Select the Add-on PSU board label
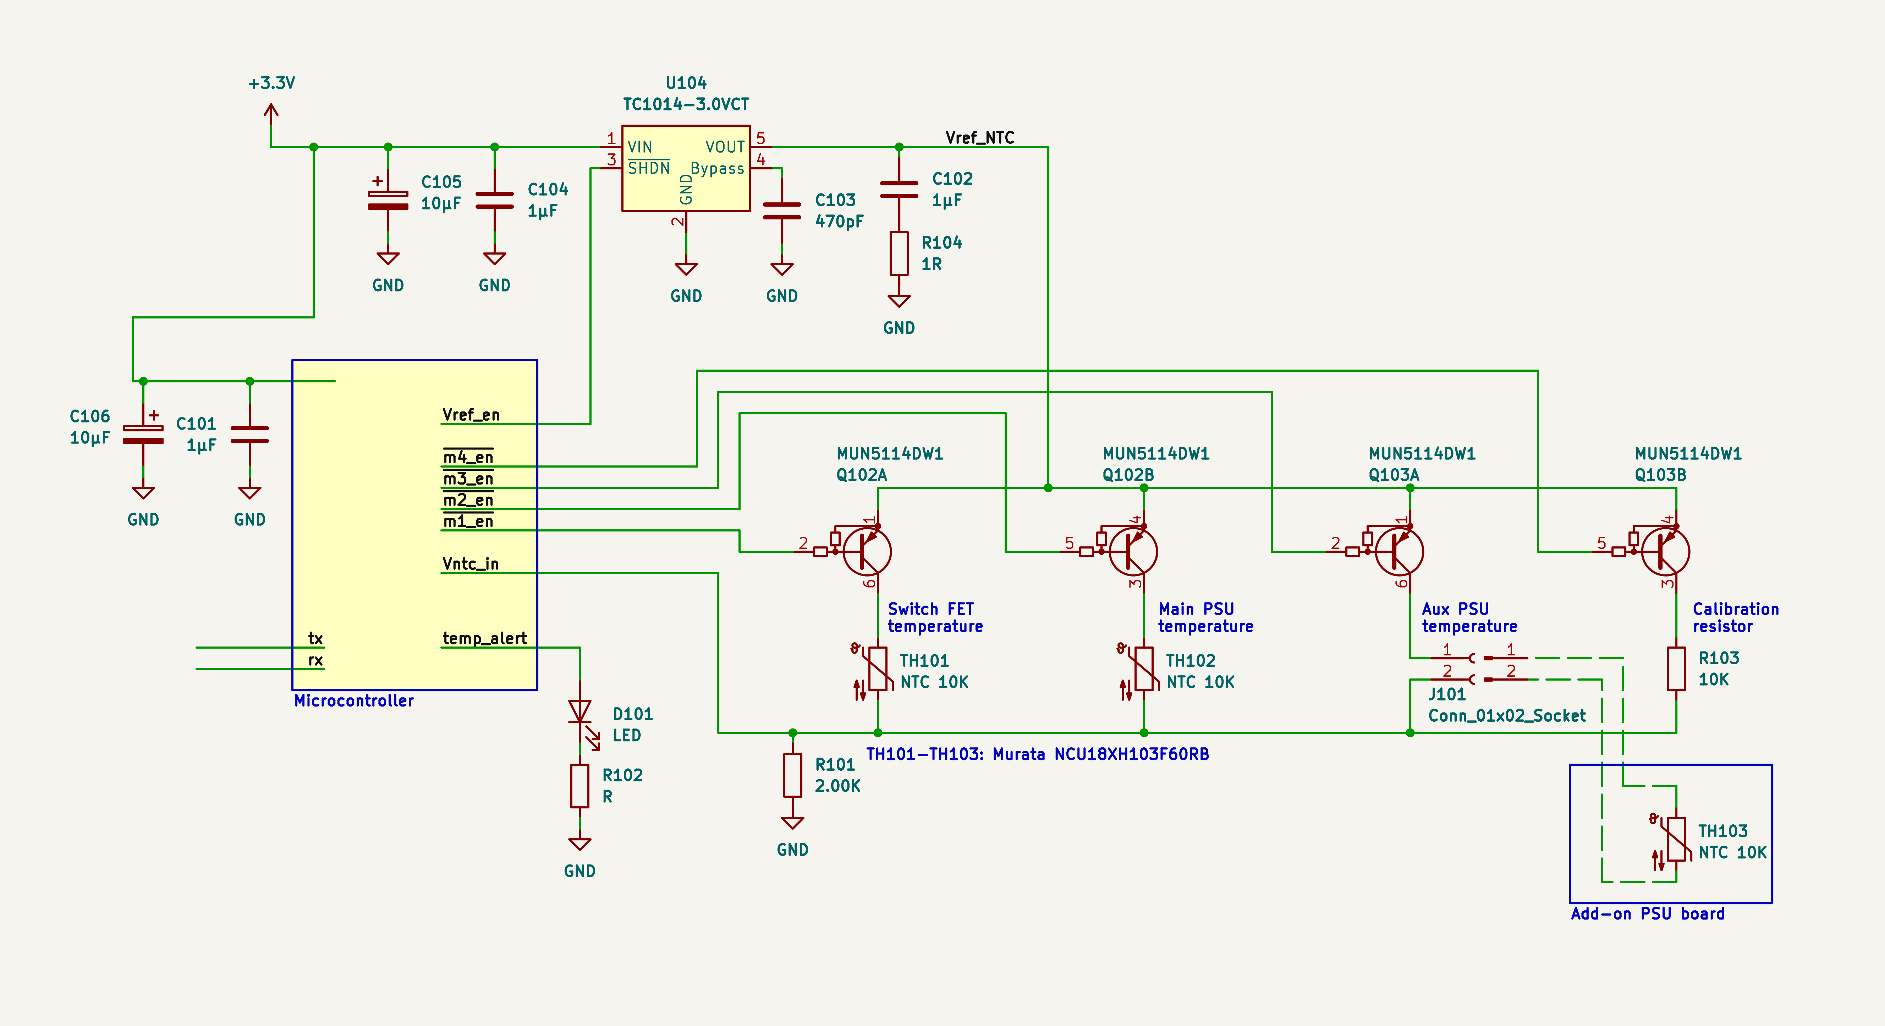The height and width of the screenshot is (1026, 1885). click(1647, 913)
